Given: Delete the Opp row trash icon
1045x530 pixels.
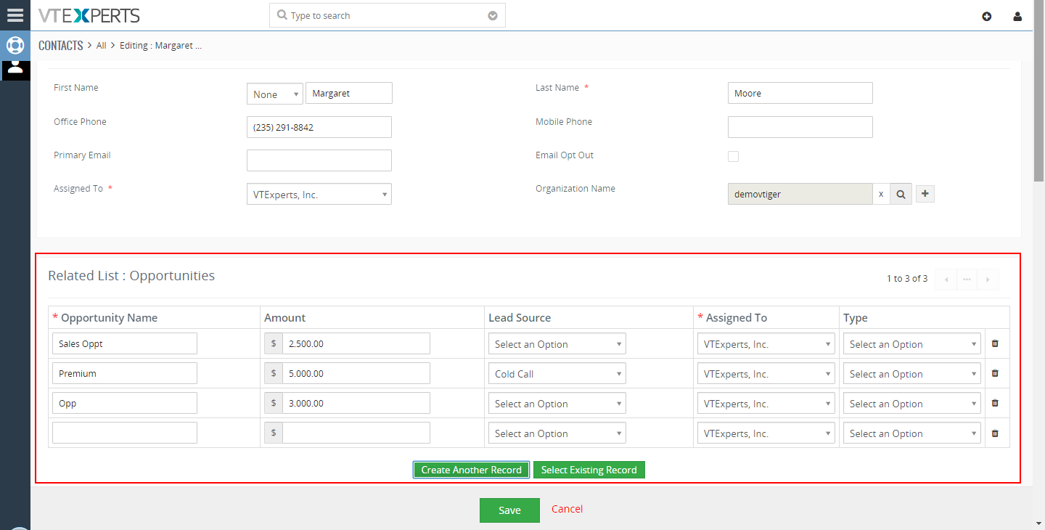Looking at the screenshot, I should tap(995, 403).
